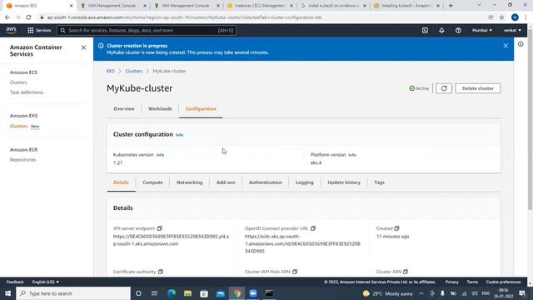Image resolution: width=533 pixels, height=300 pixels.
Task: Open Task definitions in sidebar
Action: (27, 92)
